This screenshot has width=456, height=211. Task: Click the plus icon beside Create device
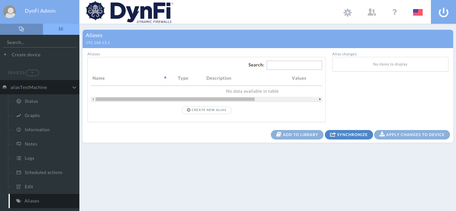coord(5,55)
